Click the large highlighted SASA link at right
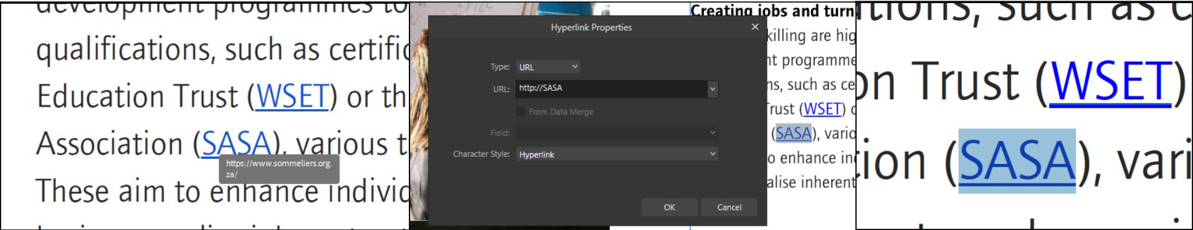1193x230 pixels. 1017,161
